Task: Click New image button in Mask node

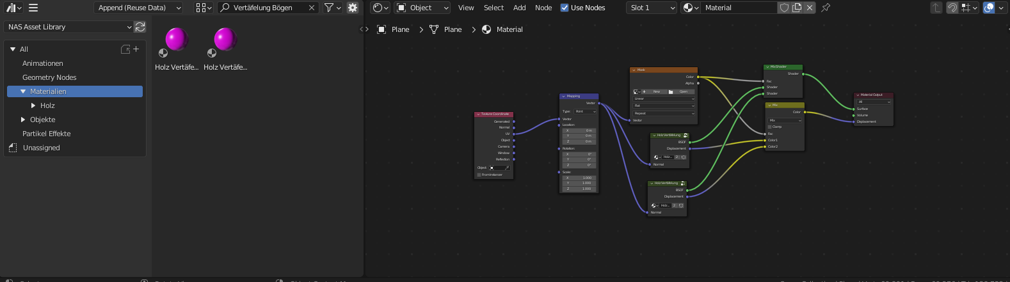Action: click(654, 91)
